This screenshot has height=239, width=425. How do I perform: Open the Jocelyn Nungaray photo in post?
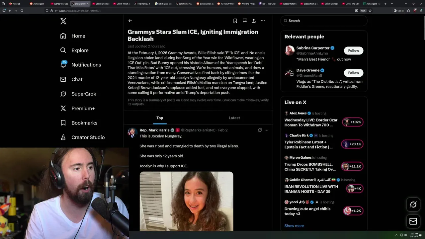coord(186,201)
